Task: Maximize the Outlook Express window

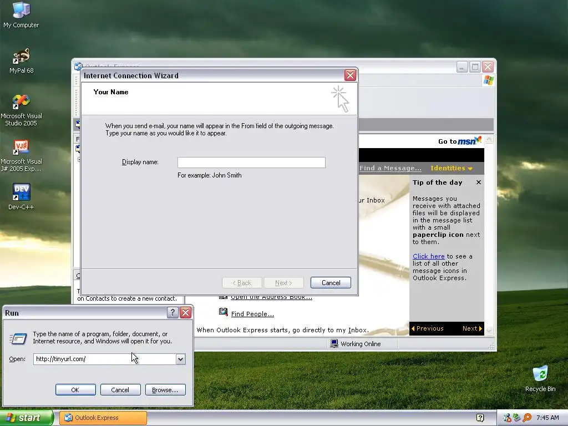Action: click(475, 67)
